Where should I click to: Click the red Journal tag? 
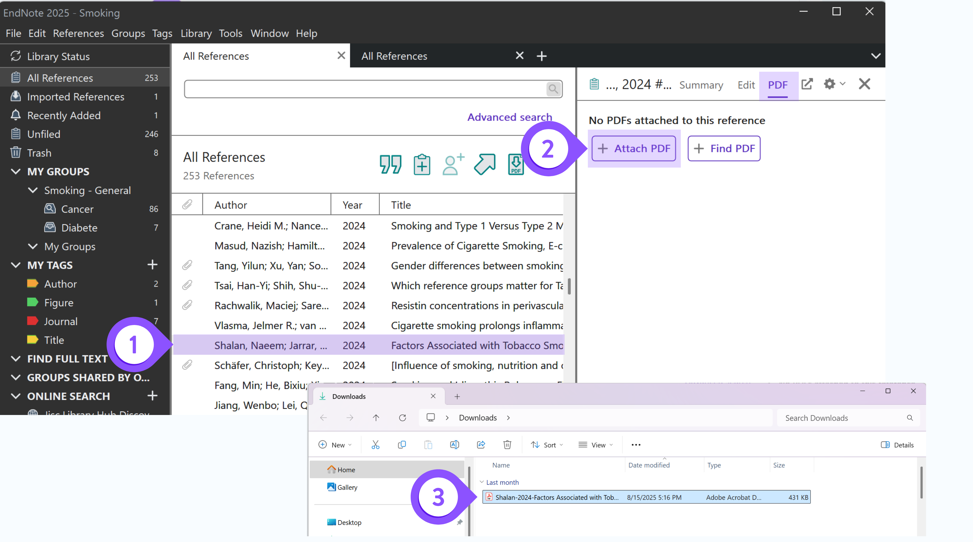coord(60,321)
